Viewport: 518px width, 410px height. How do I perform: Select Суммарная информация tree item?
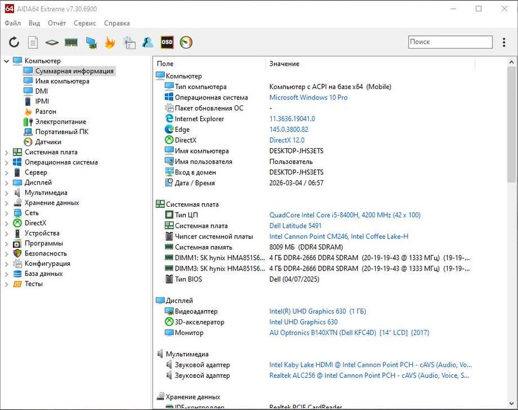tap(74, 71)
